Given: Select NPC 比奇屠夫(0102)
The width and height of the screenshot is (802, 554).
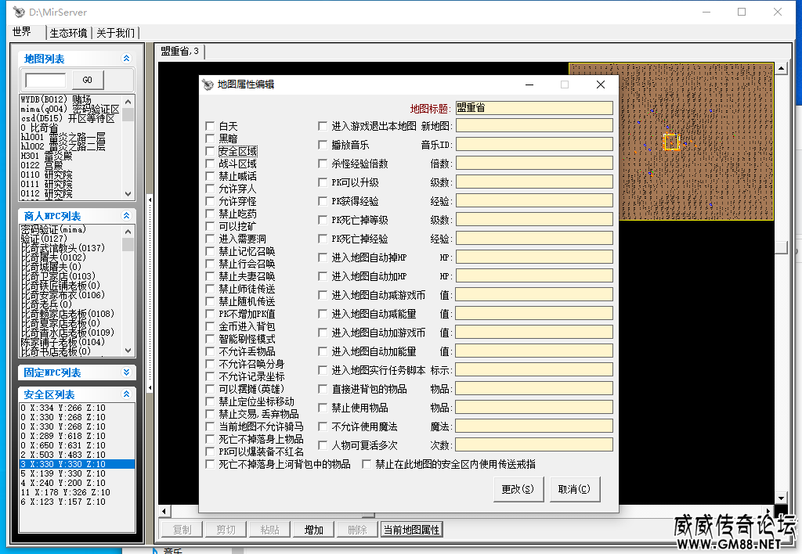Looking at the screenshot, I should [53, 257].
